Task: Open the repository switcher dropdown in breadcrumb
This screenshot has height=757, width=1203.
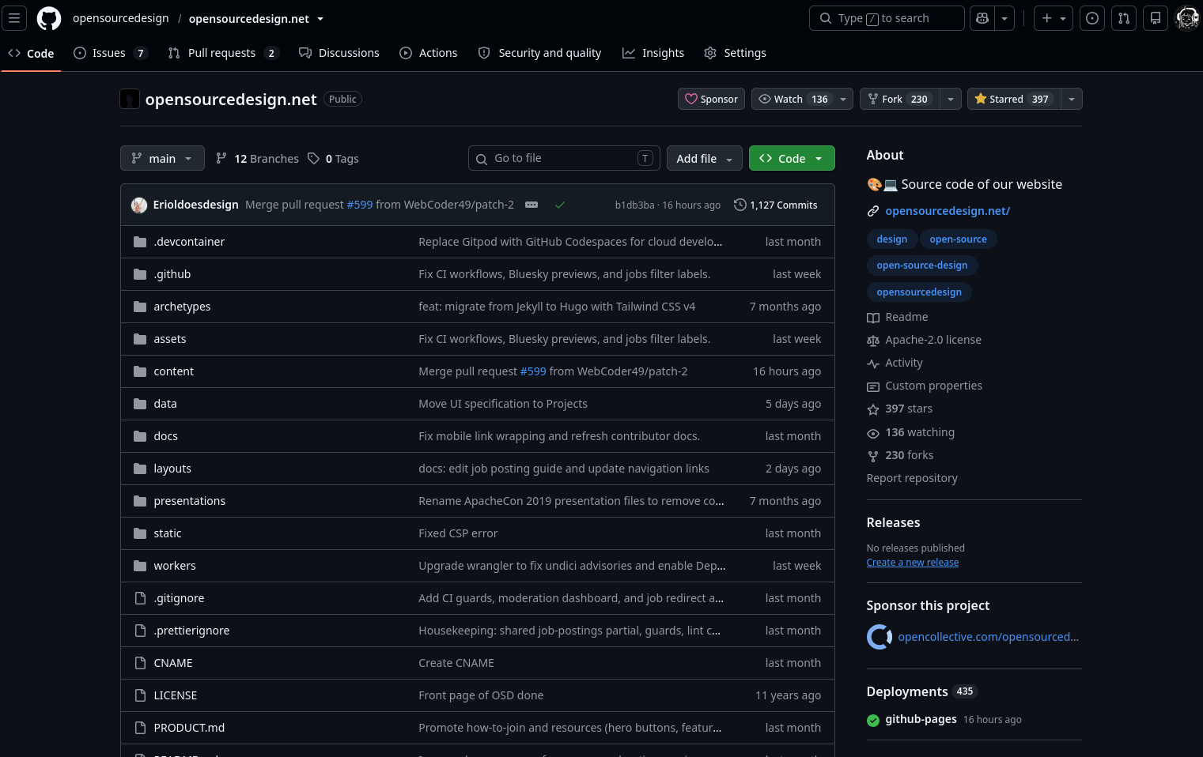Action: point(320,19)
